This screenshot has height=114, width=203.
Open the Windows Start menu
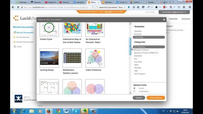click(14, 111)
